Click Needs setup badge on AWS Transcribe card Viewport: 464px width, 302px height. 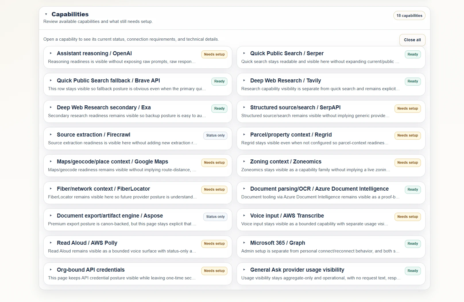tap(407, 217)
